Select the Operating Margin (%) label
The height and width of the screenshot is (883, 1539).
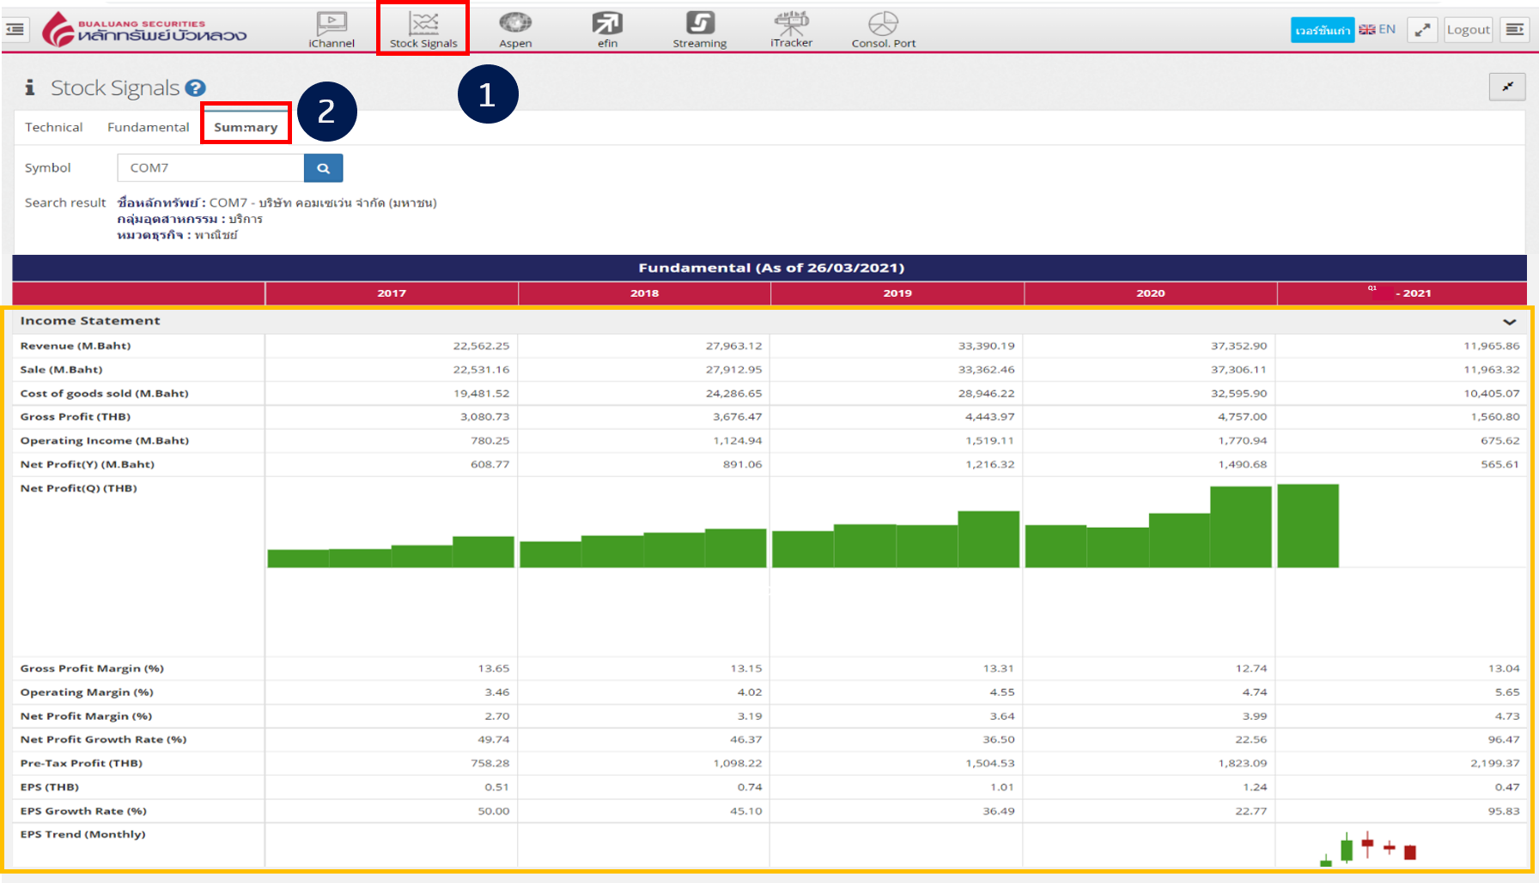(87, 692)
